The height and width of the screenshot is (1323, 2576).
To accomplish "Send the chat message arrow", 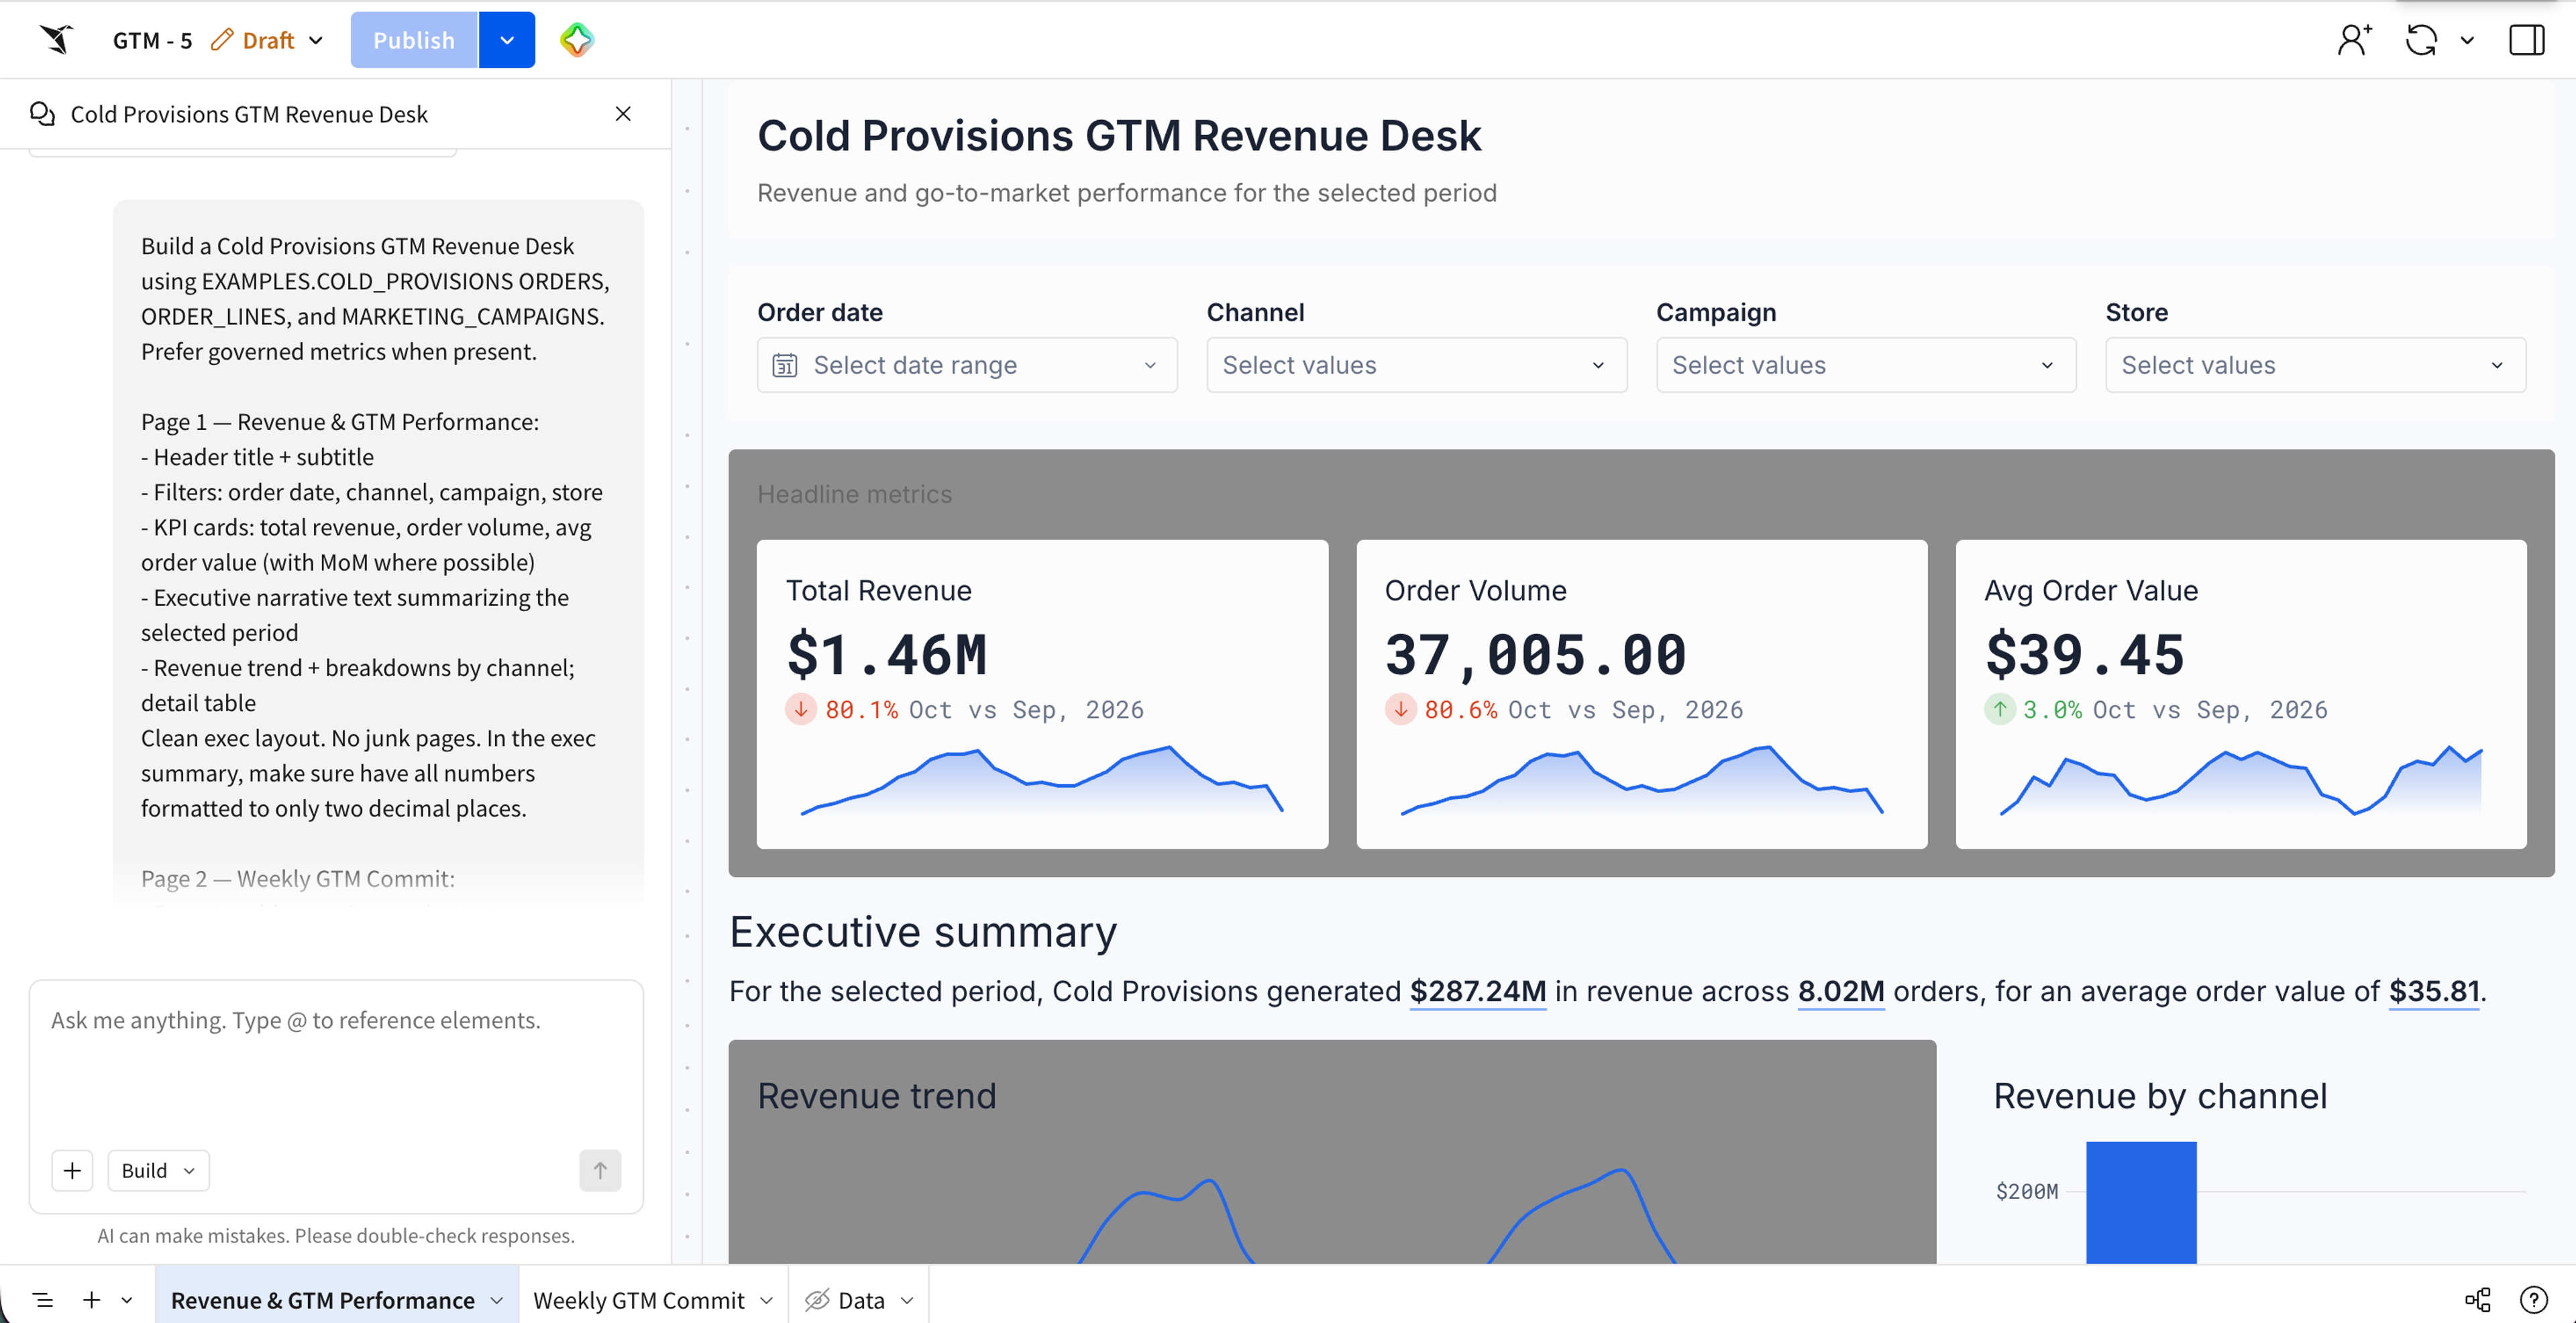I will pos(600,1170).
